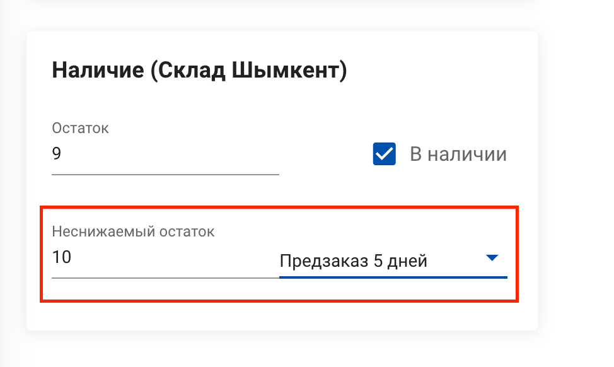Click the blank card area below the red box

pos(281,317)
